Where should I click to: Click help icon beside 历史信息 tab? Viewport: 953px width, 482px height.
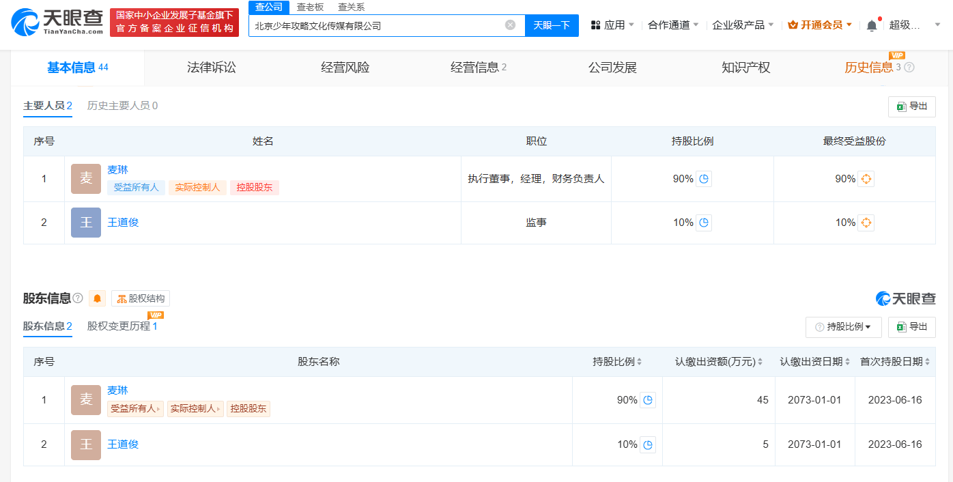[x=909, y=68]
